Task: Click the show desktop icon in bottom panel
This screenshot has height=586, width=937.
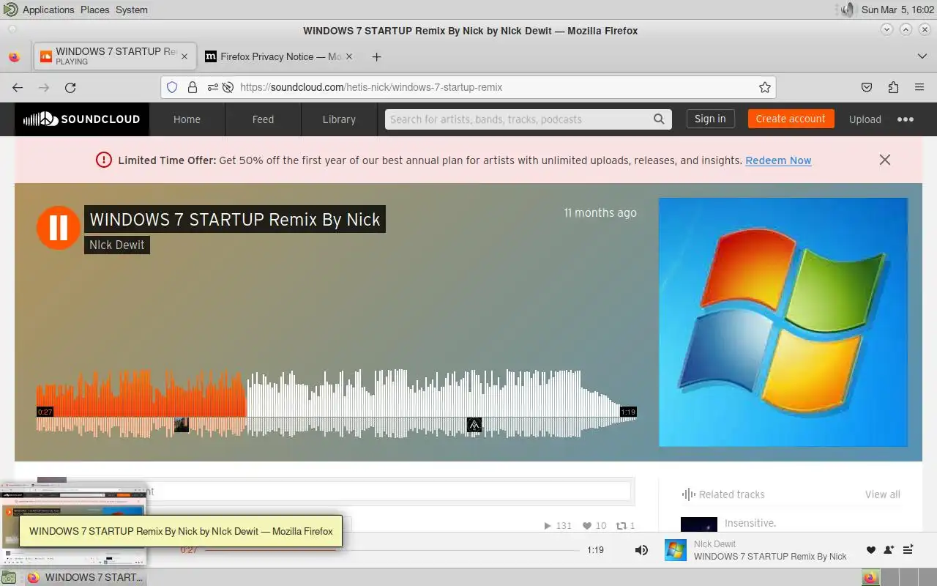Action: (10, 577)
